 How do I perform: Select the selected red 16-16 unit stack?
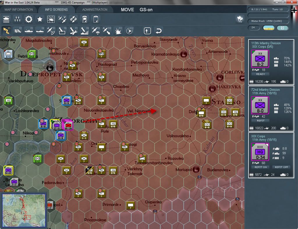pos(68,125)
